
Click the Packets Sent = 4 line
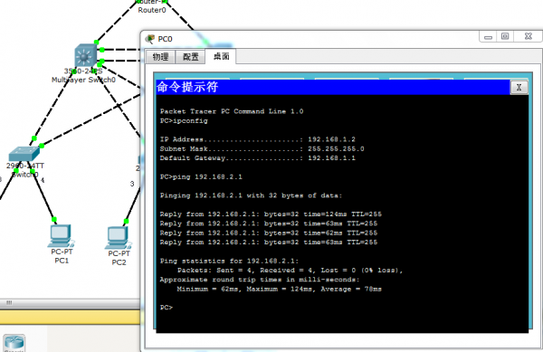pyautogui.click(x=291, y=271)
